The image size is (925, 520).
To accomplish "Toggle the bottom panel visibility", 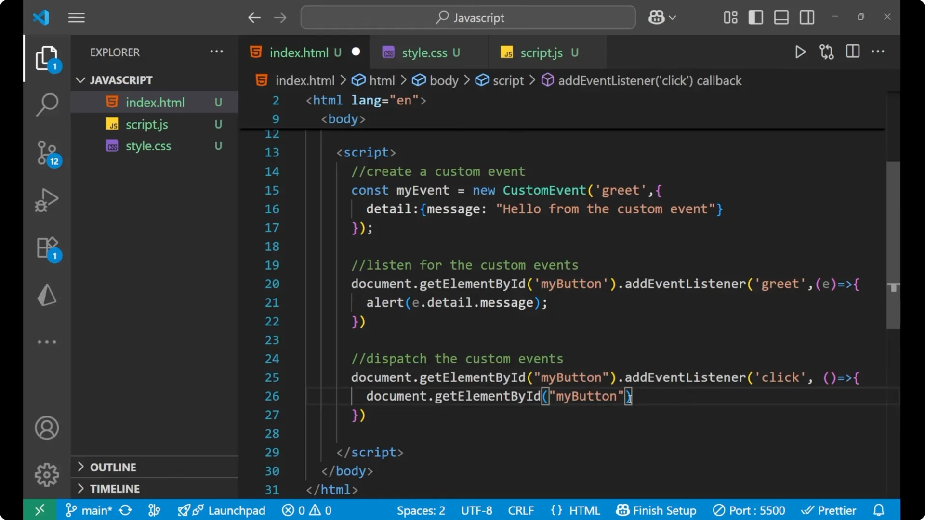I will click(x=781, y=17).
